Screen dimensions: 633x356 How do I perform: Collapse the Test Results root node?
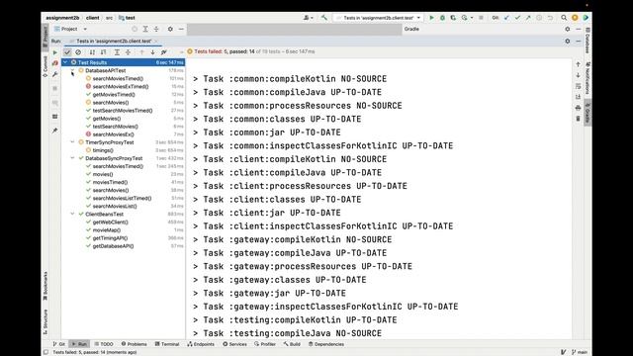coord(65,62)
